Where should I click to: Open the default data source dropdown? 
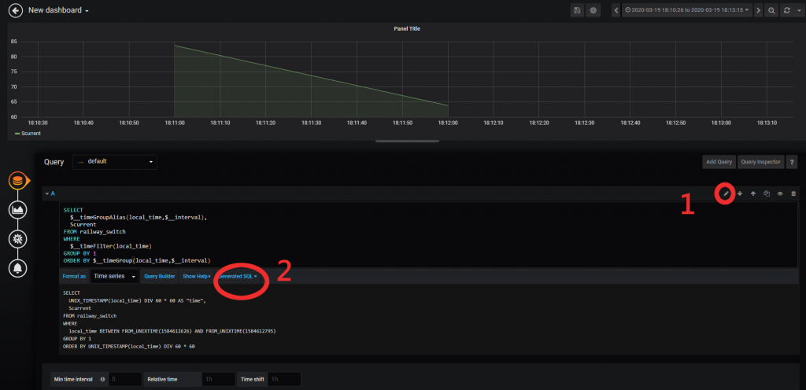(115, 162)
